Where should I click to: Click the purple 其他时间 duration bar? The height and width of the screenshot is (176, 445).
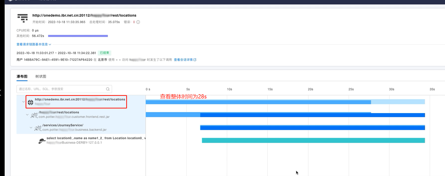[x=78, y=36]
